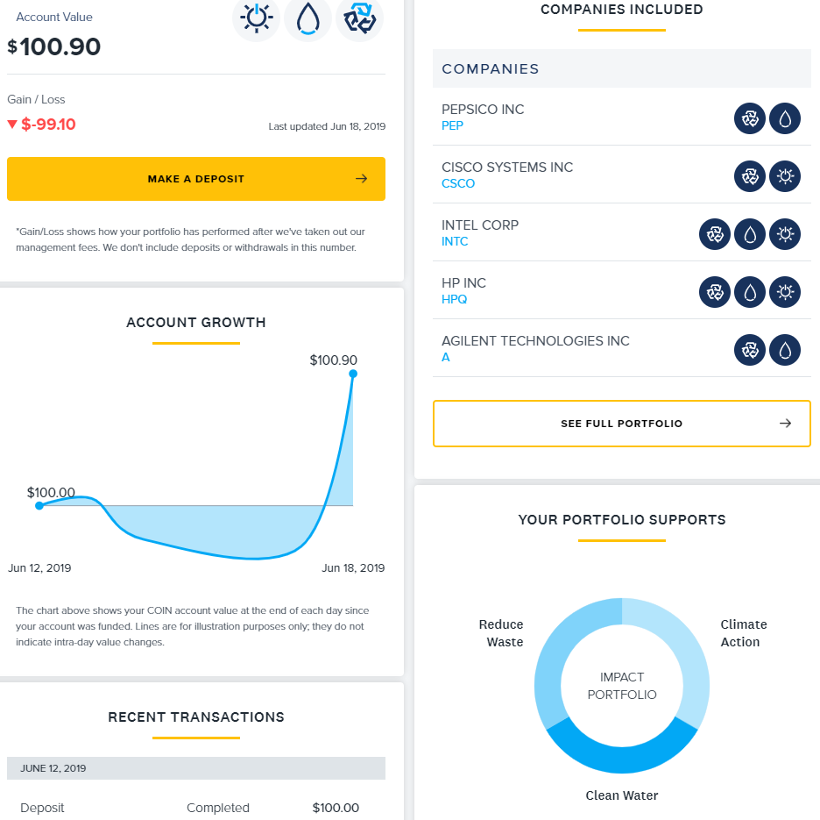Select the HPQ ticker link
This screenshot has height=820, width=820.
click(x=454, y=299)
